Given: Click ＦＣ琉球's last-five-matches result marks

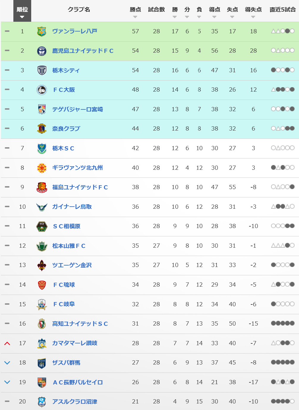Looking at the screenshot, I should click(x=283, y=285).
